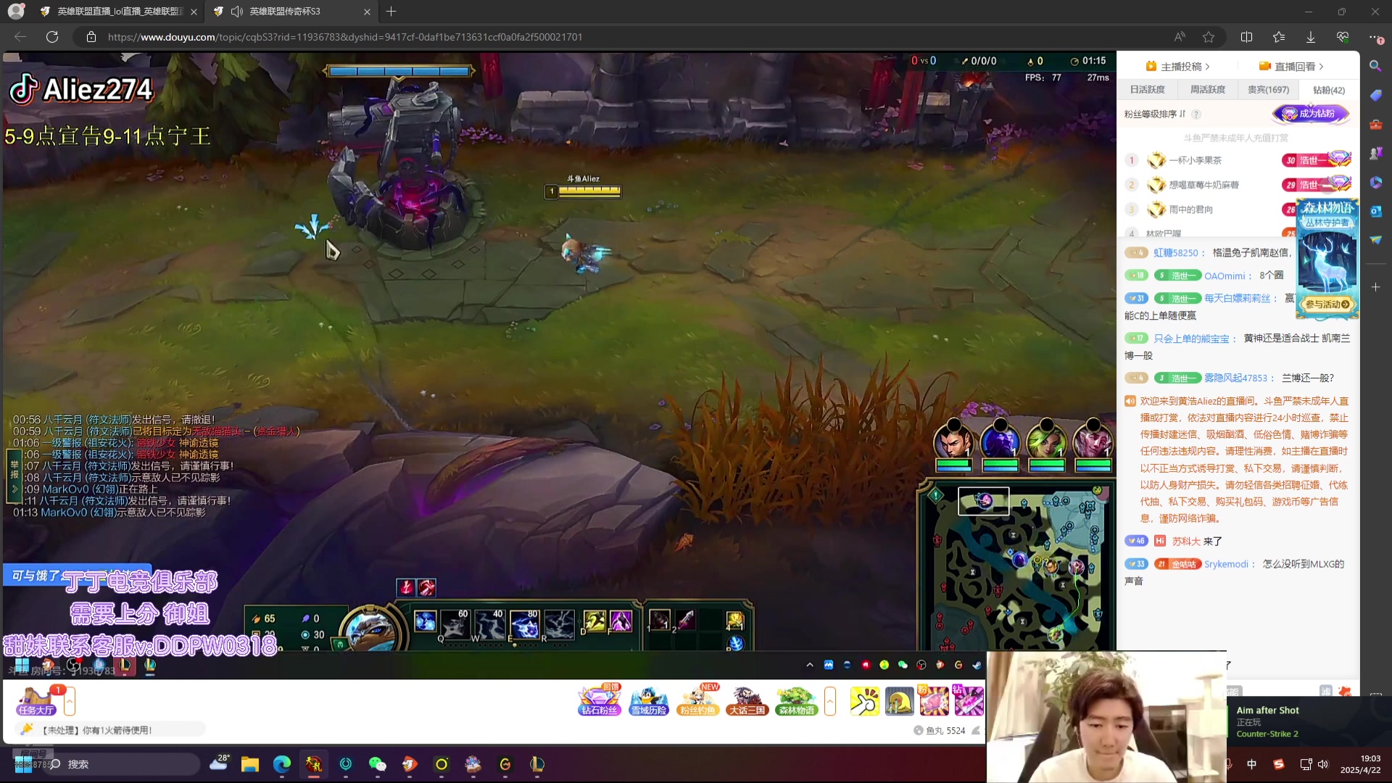Open WeChat from the taskbar
The image size is (1392, 783).
point(377,764)
